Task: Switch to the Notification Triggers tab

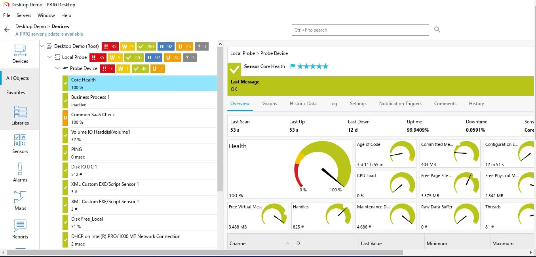Action: point(400,104)
